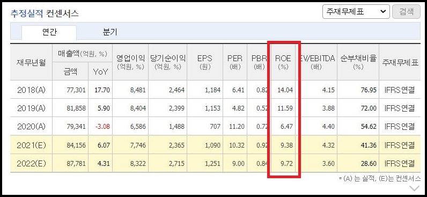The height and width of the screenshot is (197, 427).
Task: Click the EPS column header
Action: click(205, 62)
